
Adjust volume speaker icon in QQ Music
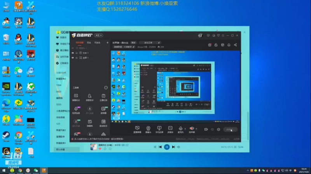[178, 147]
